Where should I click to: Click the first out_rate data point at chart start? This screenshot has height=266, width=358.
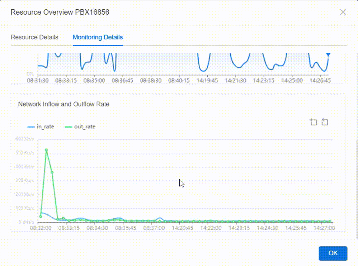(x=41, y=216)
